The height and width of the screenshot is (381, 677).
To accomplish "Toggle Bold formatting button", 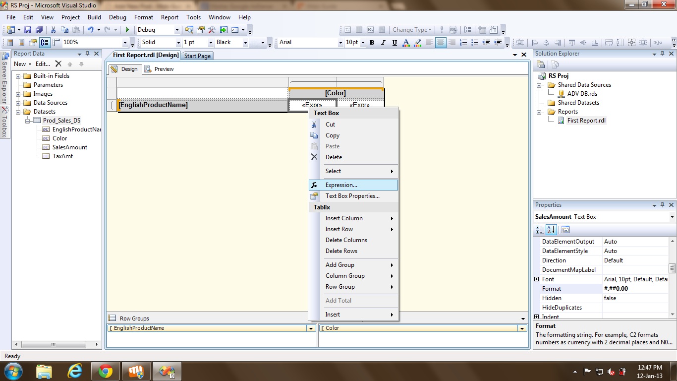I will pos(372,43).
